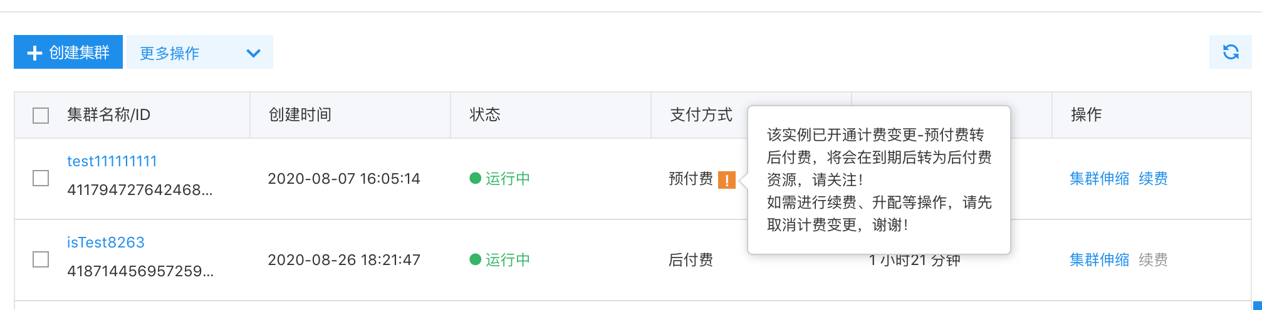Click the 集群名称/ID column header
1262x310 pixels.
point(108,115)
